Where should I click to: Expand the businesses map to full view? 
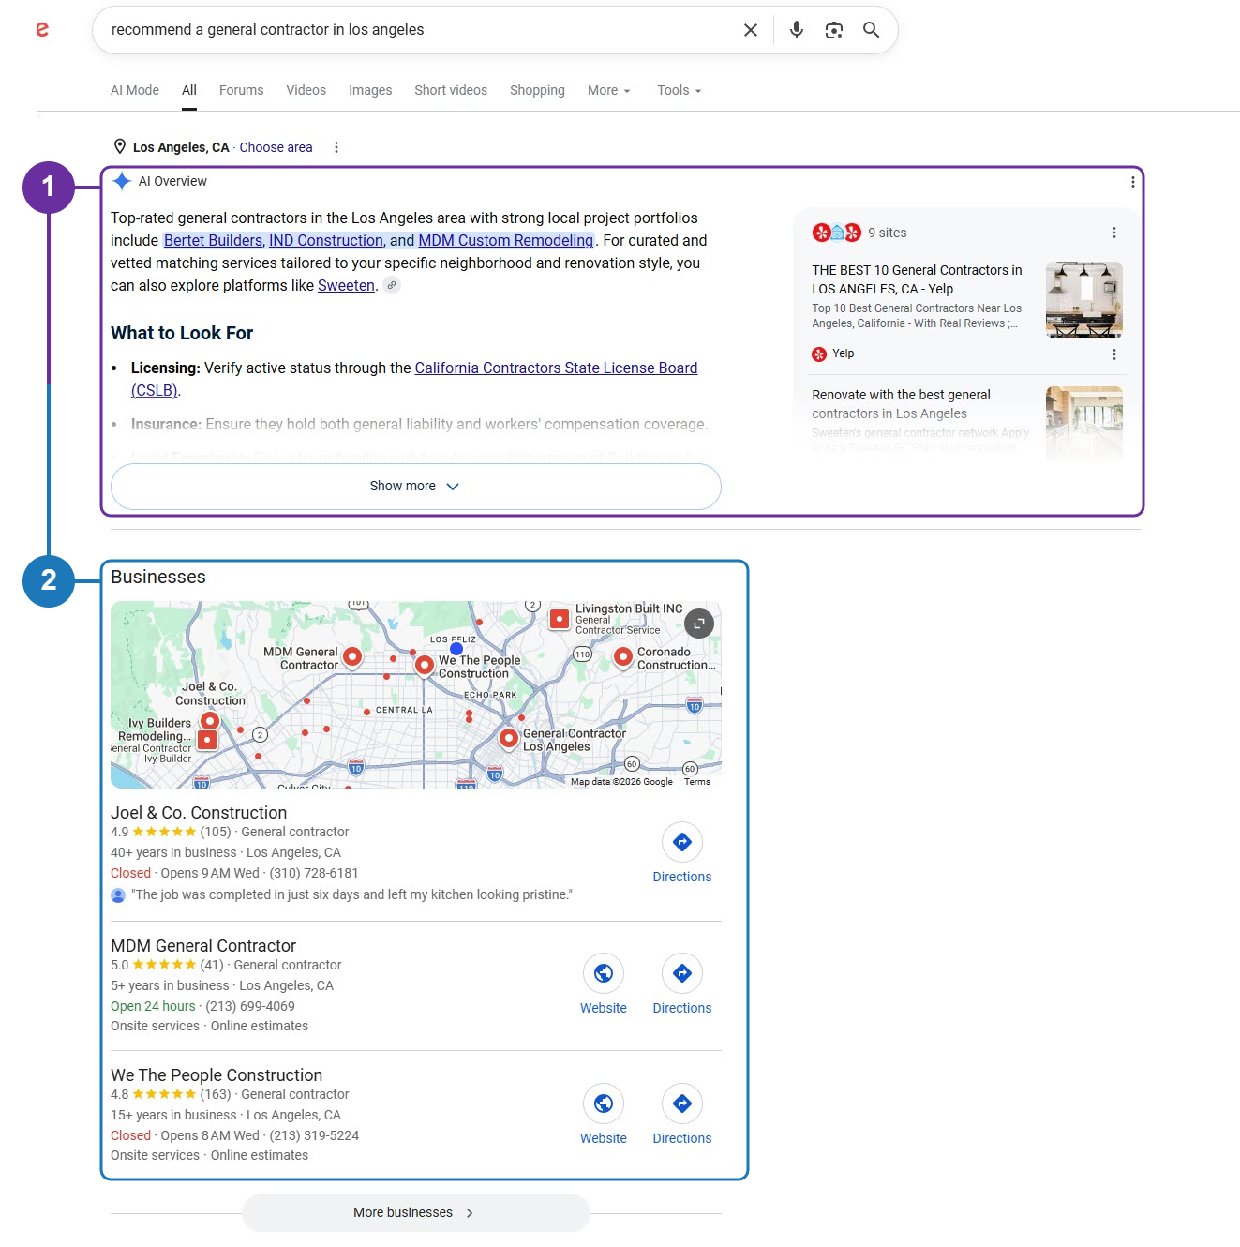point(699,623)
